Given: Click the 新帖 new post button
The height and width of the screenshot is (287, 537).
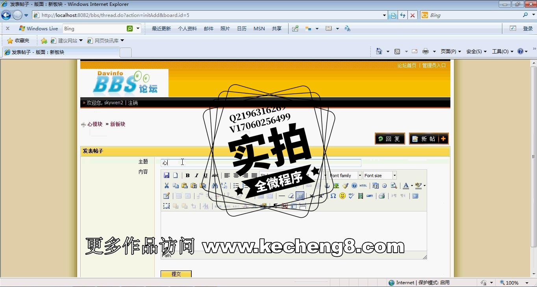Looking at the screenshot, I should pyautogui.click(x=429, y=139).
